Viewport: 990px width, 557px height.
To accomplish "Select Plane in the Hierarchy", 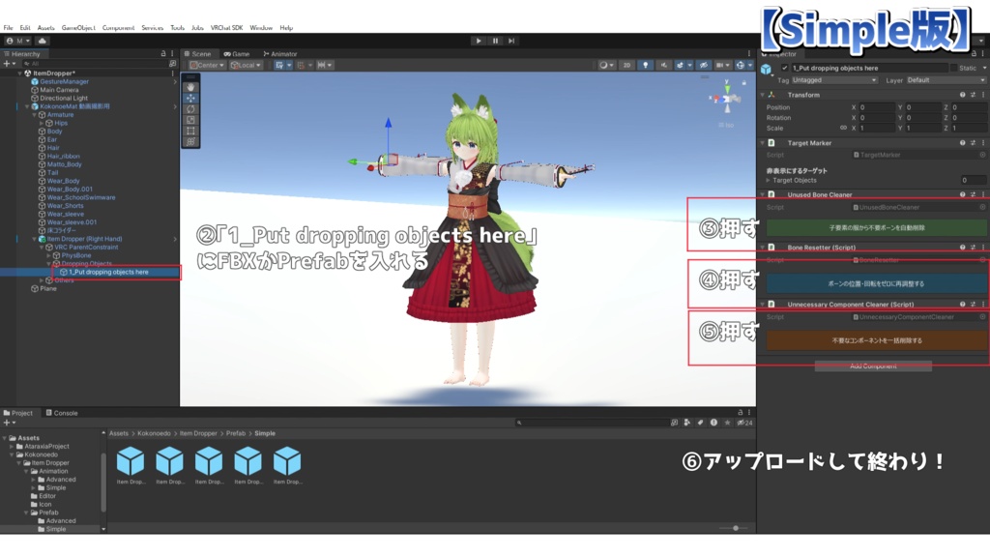I will click(x=48, y=288).
